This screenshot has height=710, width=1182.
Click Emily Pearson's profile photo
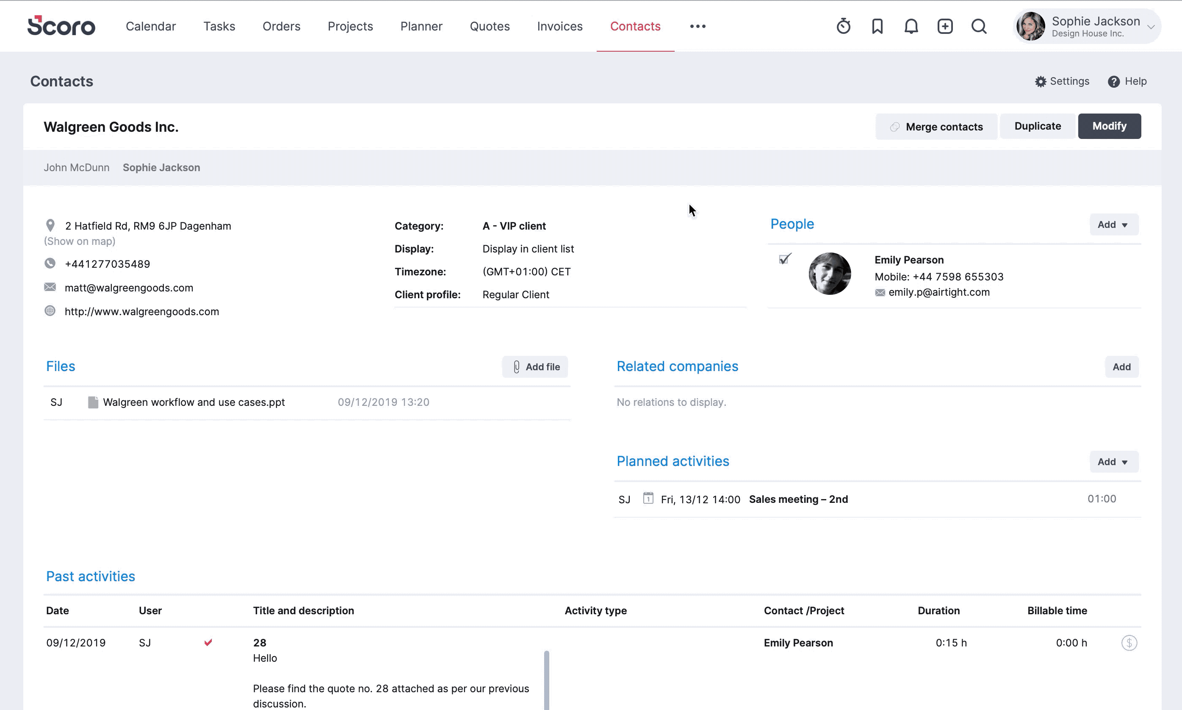pos(830,274)
